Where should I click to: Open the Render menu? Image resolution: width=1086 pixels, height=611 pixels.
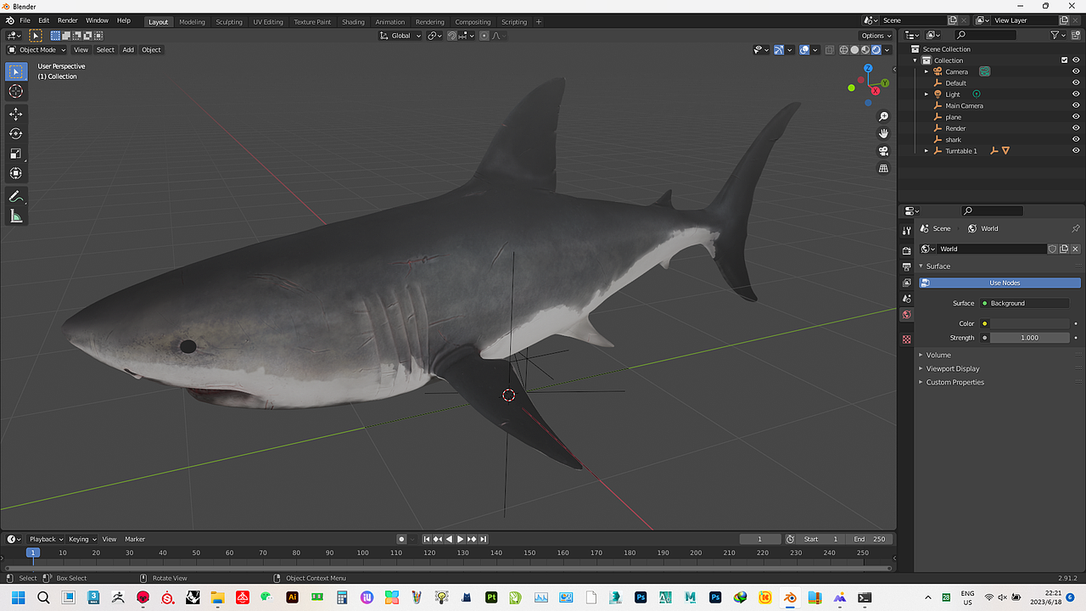(x=68, y=20)
